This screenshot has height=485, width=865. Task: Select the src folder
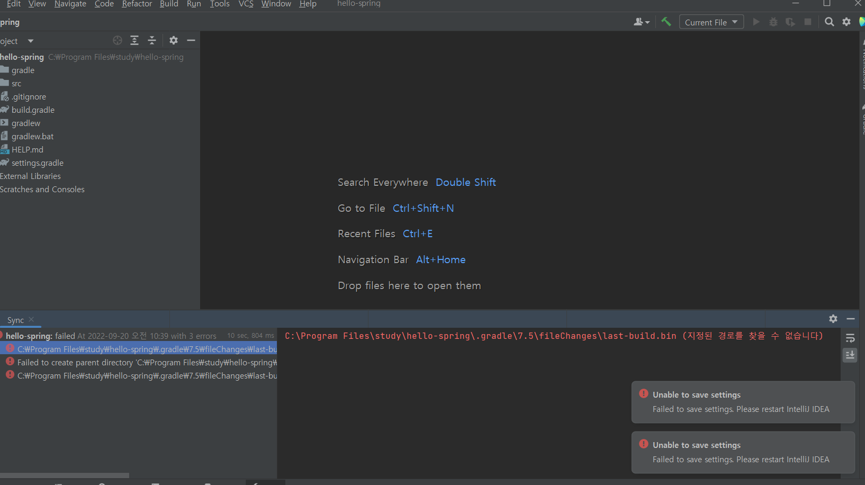(x=100, y=83)
